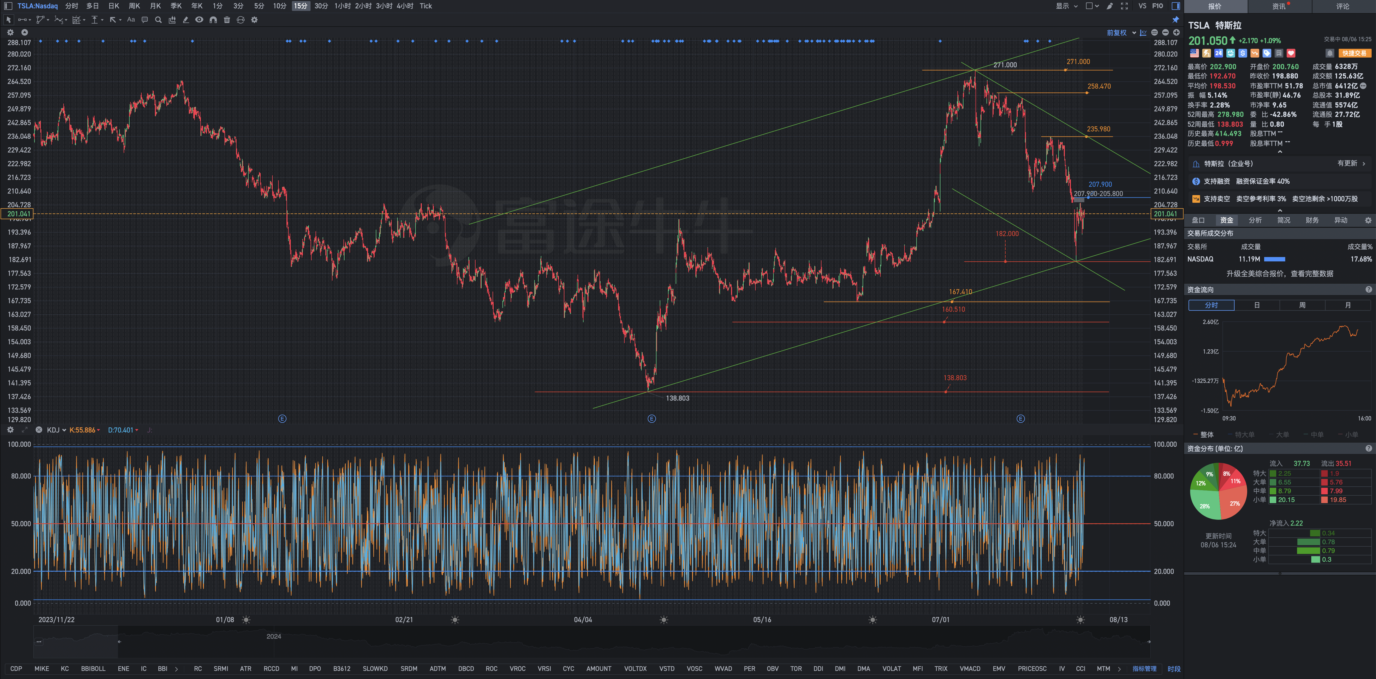Select the comment bubble annotation tool
This screenshot has width=1376, height=679.
pyautogui.click(x=145, y=20)
